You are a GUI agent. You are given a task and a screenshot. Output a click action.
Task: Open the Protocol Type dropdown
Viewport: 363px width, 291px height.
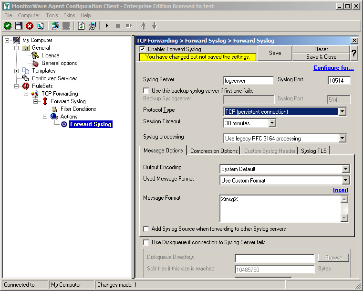coord(342,112)
